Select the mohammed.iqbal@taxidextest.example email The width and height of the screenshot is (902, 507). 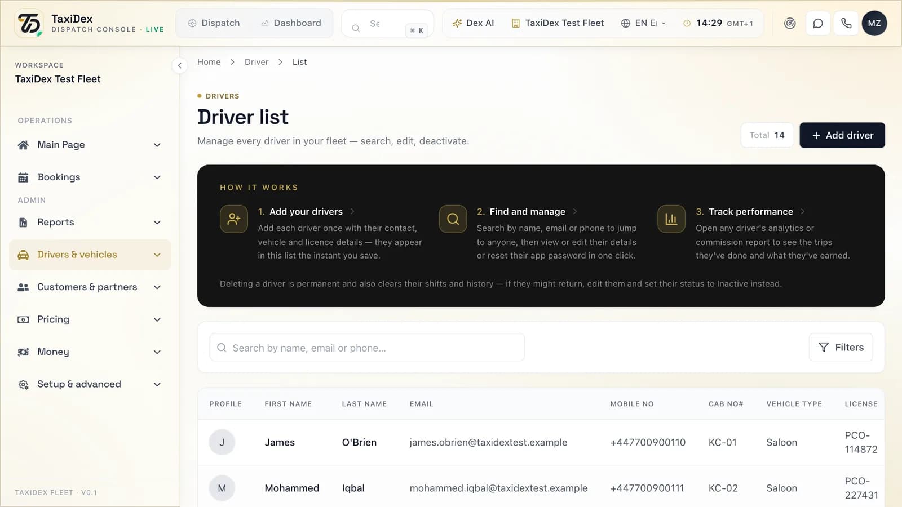498,488
